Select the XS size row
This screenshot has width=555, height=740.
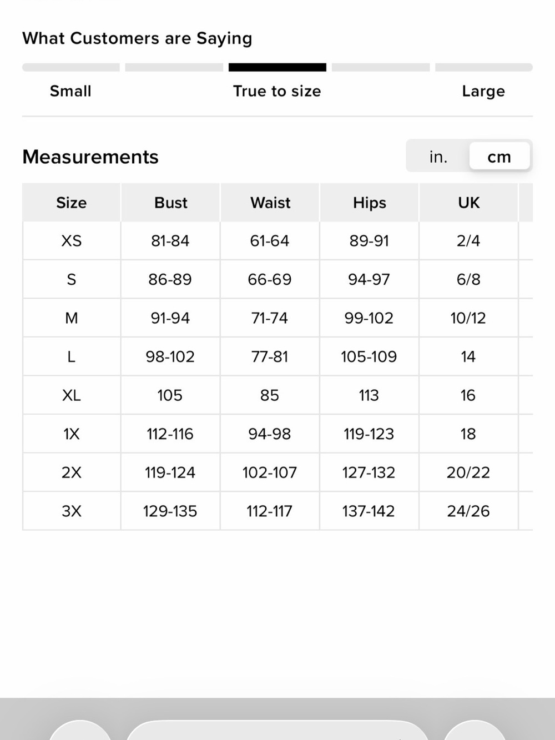click(x=277, y=241)
